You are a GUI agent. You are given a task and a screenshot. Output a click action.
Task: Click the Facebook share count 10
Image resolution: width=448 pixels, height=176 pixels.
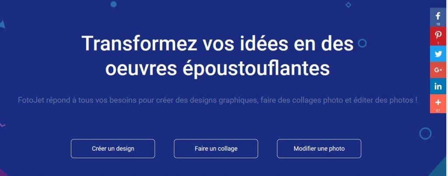click(x=438, y=24)
